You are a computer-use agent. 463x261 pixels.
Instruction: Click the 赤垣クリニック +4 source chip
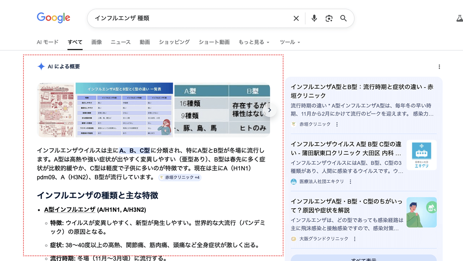pos(180,177)
